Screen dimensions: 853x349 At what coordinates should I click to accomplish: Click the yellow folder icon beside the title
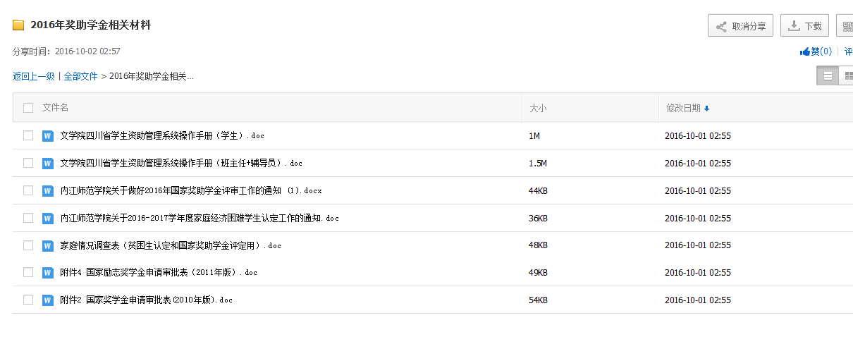coord(18,25)
